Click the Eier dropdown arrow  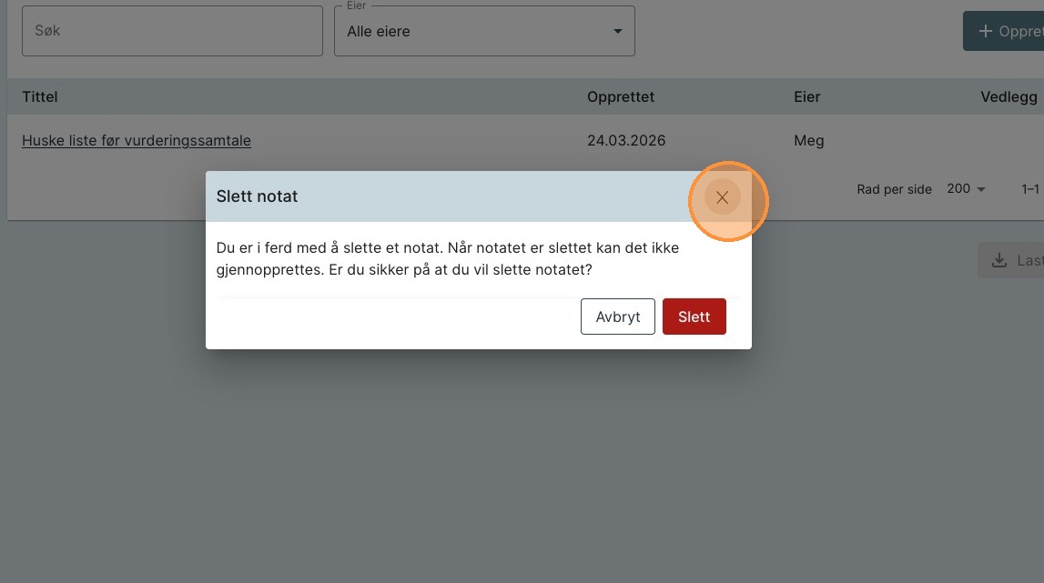click(618, 31)
